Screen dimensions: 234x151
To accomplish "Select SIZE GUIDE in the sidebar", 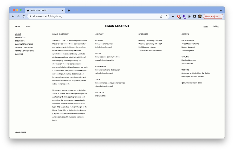I will (x=20, y=41).
